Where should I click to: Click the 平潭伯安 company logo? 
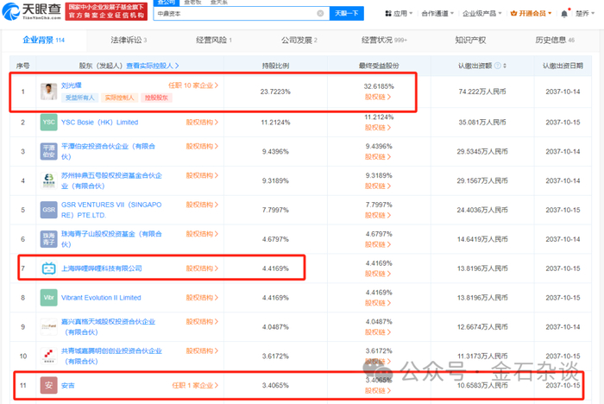pyautogui.click(x=48, y=152)
